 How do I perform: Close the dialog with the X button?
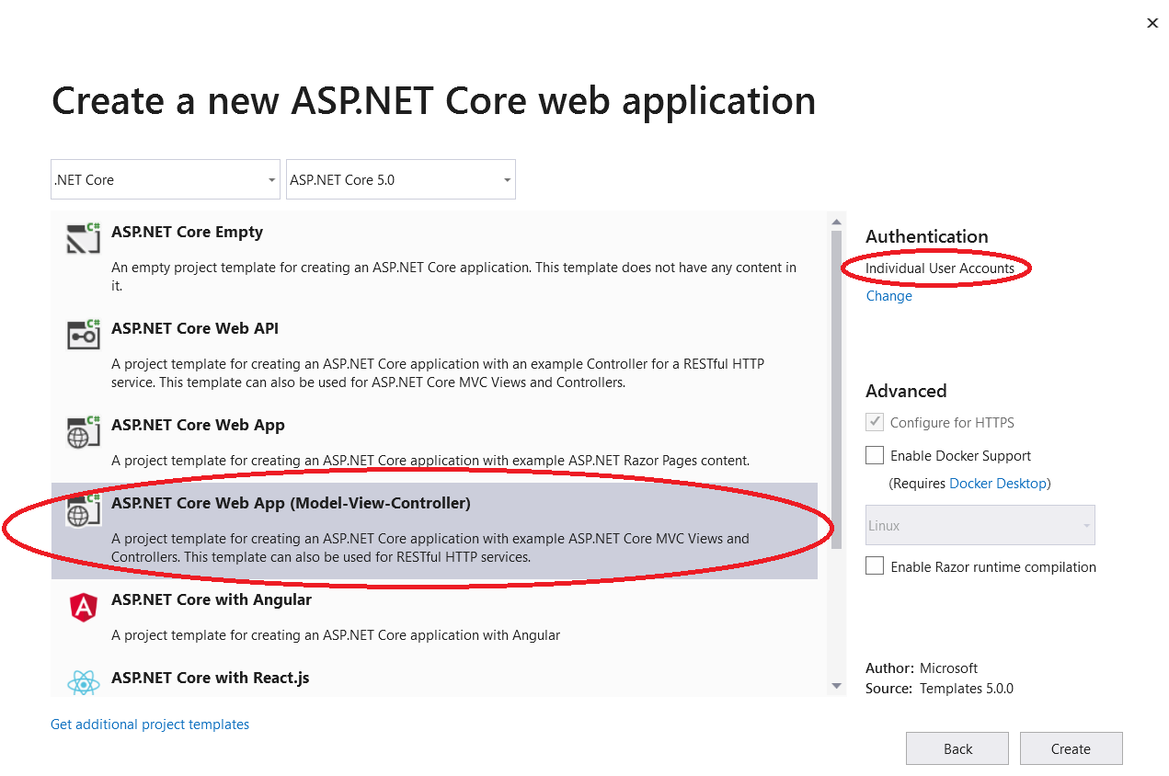pyautogui.click(x=1152, y=23)
